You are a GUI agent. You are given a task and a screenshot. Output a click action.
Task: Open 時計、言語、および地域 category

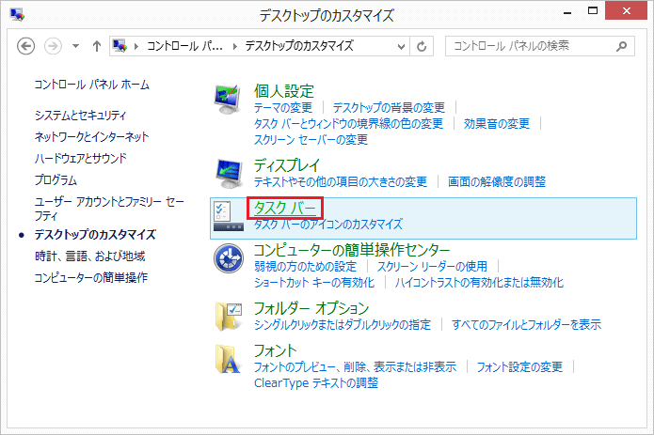(x=90, y=256)
